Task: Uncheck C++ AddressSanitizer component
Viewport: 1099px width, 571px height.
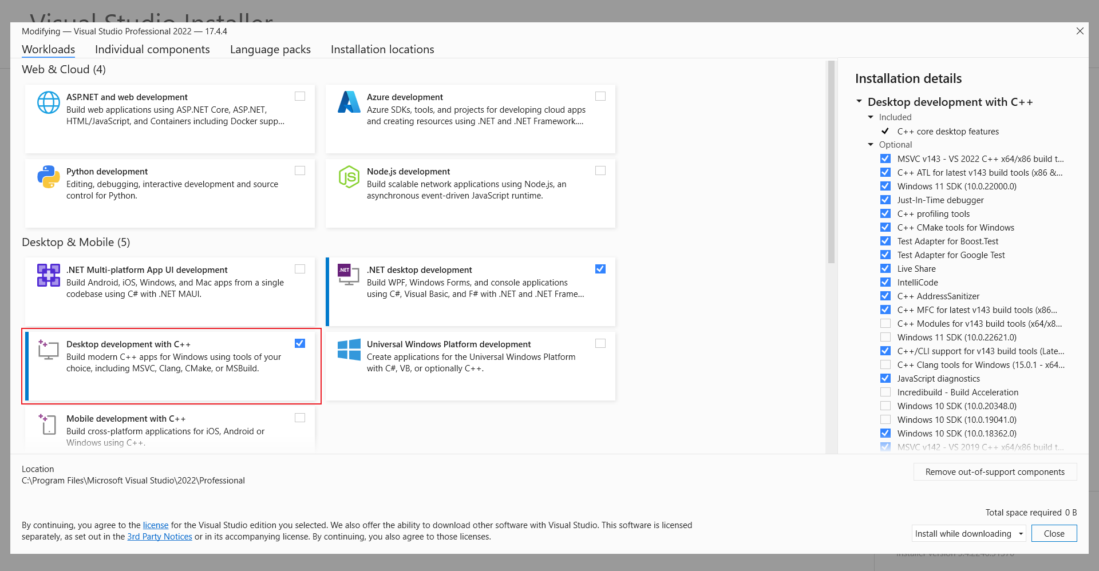Action: 885,296
